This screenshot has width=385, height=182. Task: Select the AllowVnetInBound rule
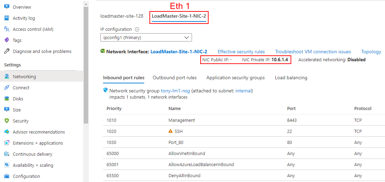(186, 154)
